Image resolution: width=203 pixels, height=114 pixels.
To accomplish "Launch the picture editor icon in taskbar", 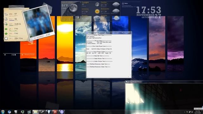I will 29,112.
